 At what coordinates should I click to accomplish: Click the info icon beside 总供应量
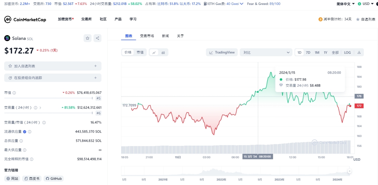tap(21, 141)
